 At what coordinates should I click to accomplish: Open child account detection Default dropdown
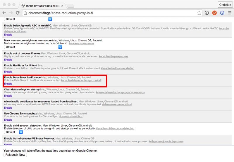point(13,132)
